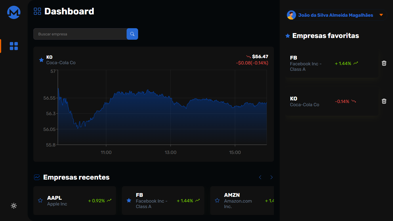Click the Empresas recentes heading
Screen dimensions: 393x221
coord(76,177)
